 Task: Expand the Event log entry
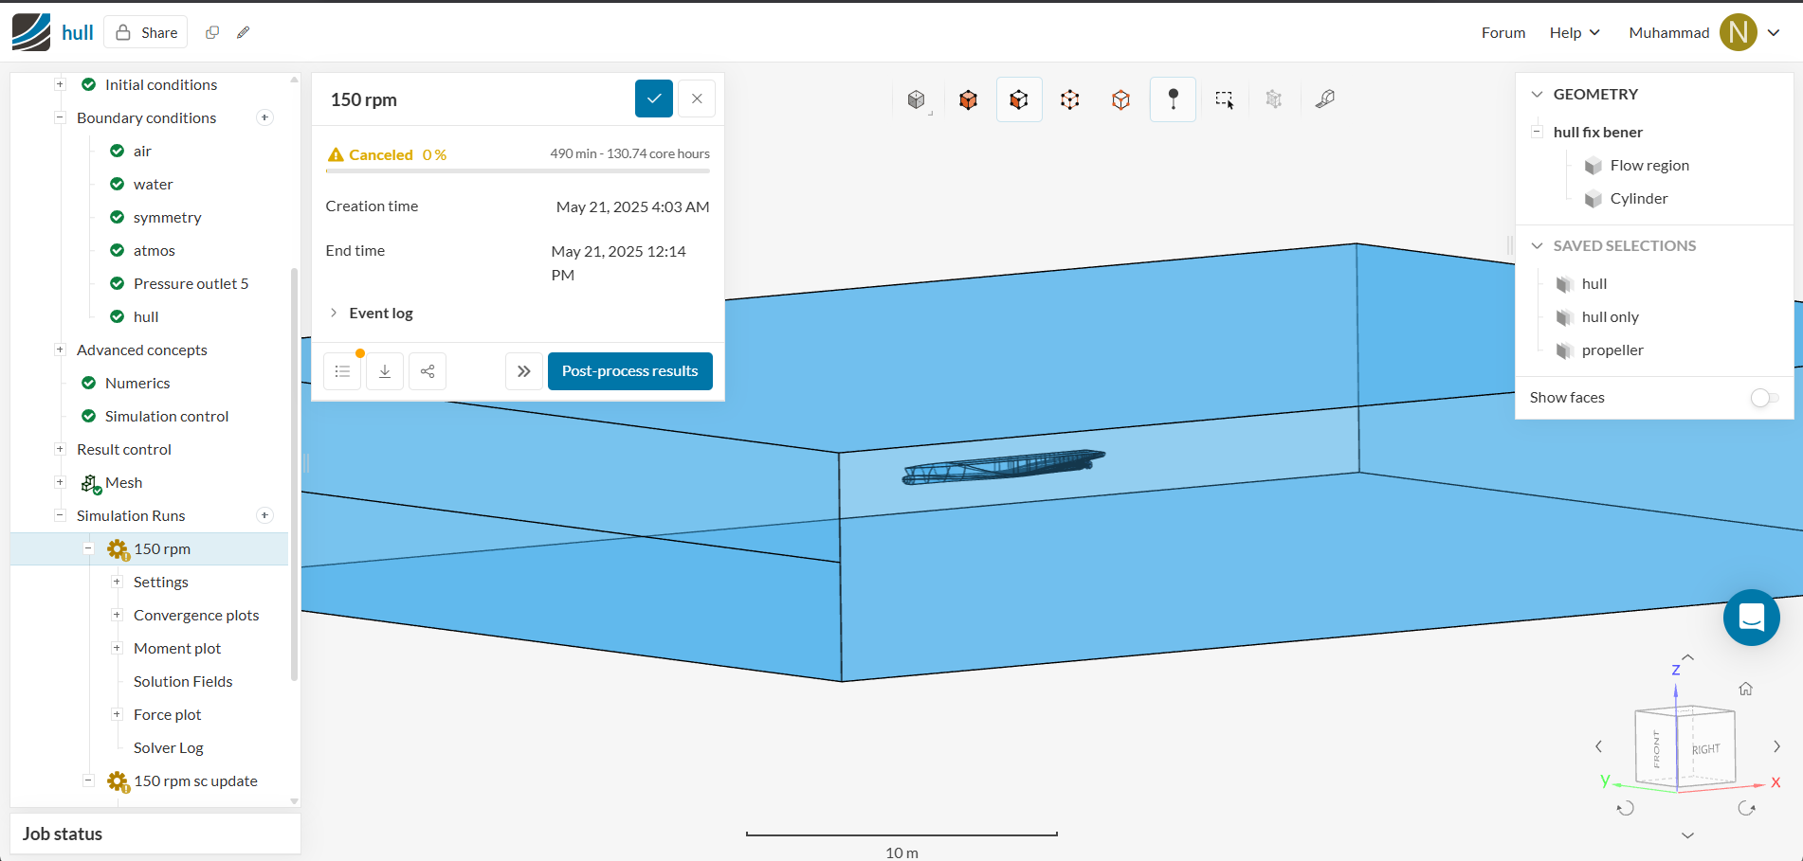tap(372, 313)
